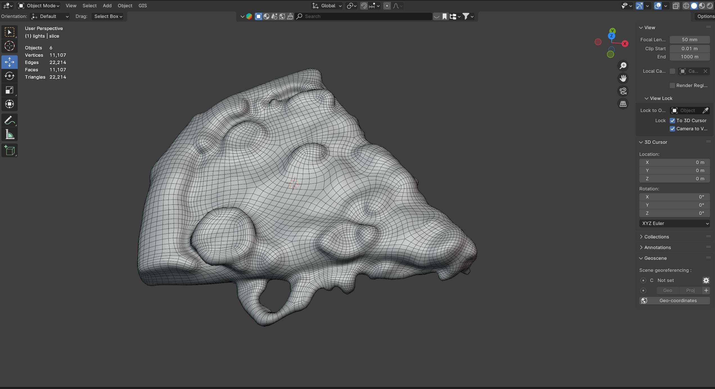Image resolution: width=715 pixels, height=389 pixels.
Task: Expand the Collections panel
Action: [656, 237]
